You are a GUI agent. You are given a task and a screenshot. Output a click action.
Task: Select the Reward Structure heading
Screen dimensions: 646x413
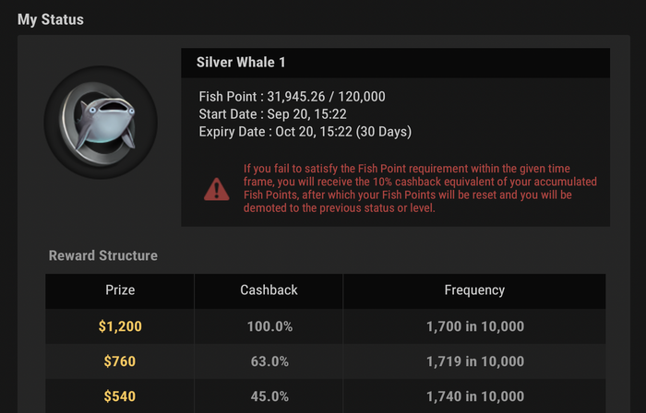click(103, 255)
